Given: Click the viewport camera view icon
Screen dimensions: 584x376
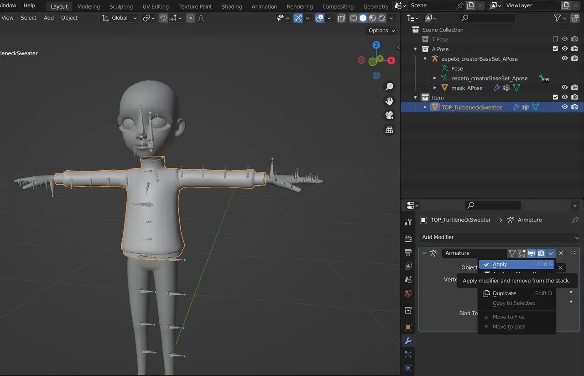Looking at the screenshot, I should click(389, 115).
